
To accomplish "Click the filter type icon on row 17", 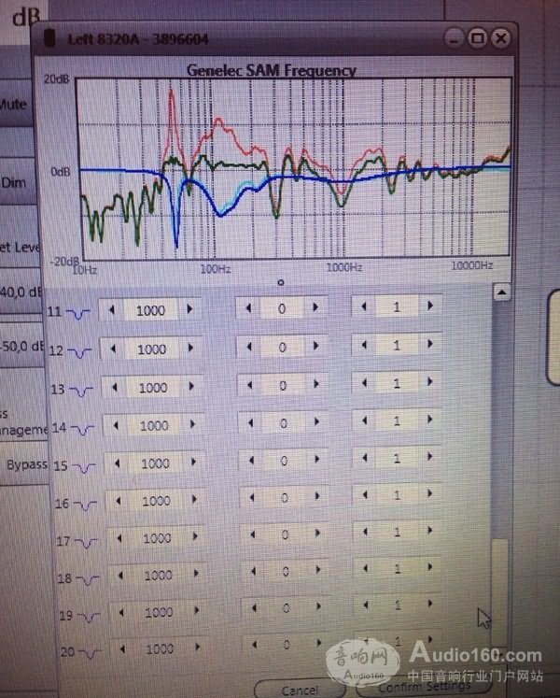I will 85,542.
